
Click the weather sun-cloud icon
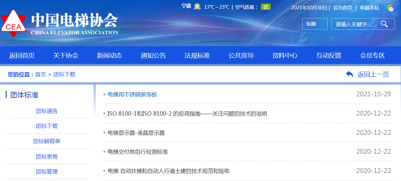[197, 6]
